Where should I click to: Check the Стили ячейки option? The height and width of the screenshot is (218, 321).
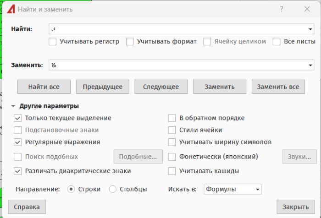pos(172,130)
